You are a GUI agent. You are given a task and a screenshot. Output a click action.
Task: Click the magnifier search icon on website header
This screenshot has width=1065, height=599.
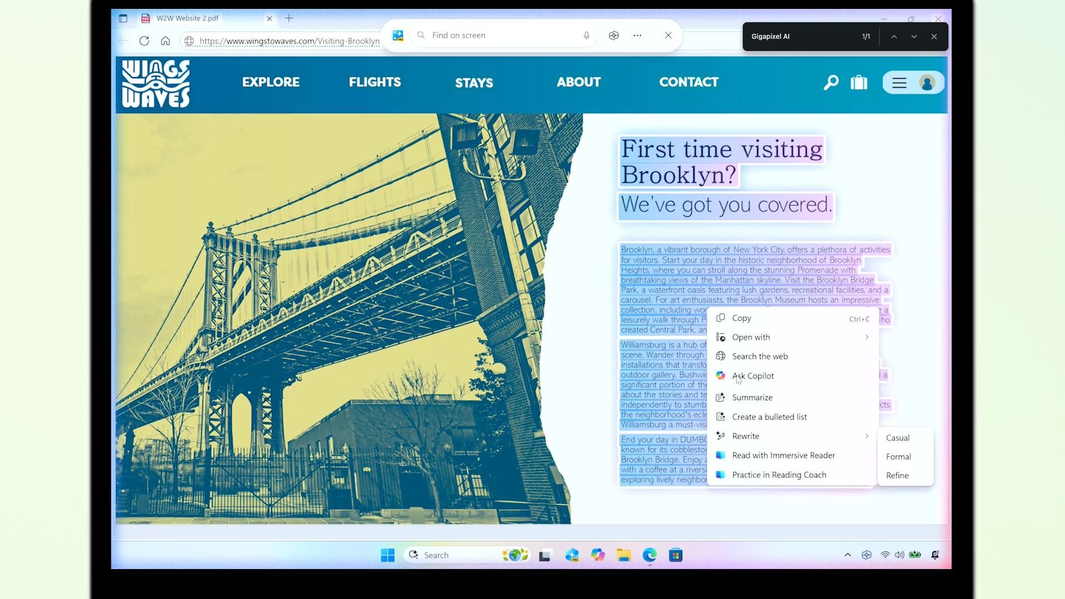click(x=831, y=83)
